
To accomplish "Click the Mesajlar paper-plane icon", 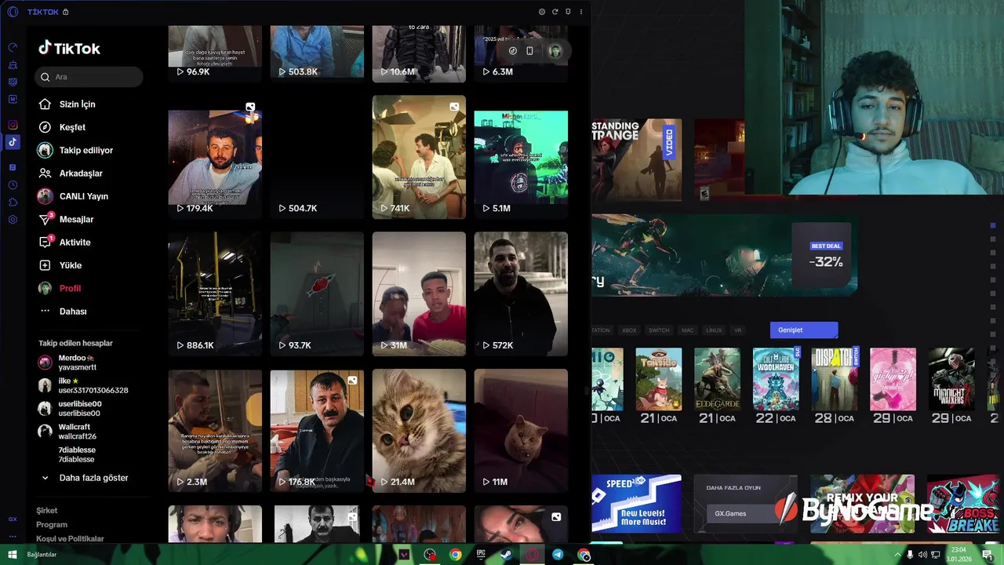I will coord(45,220).
